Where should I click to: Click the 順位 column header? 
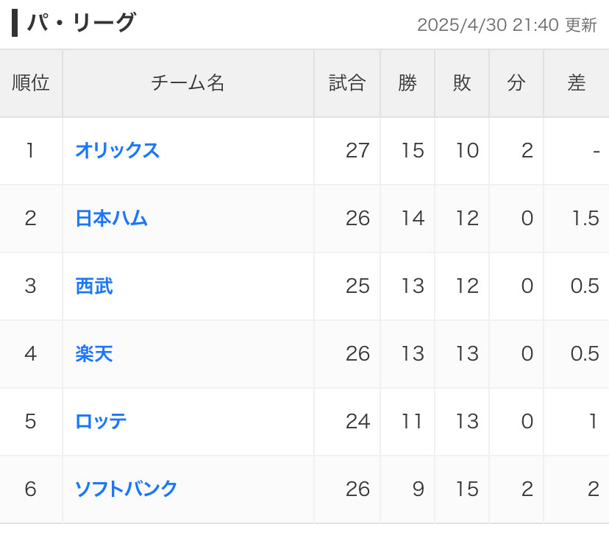(31, 83)
